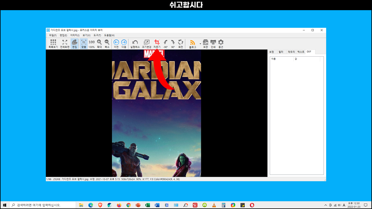Open the 이미지(I) menu
The image size is (372, 209).
click(75, 35)
